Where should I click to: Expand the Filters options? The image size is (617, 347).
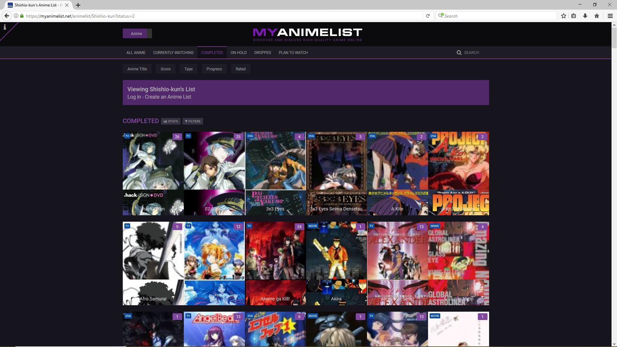[193, 121]
